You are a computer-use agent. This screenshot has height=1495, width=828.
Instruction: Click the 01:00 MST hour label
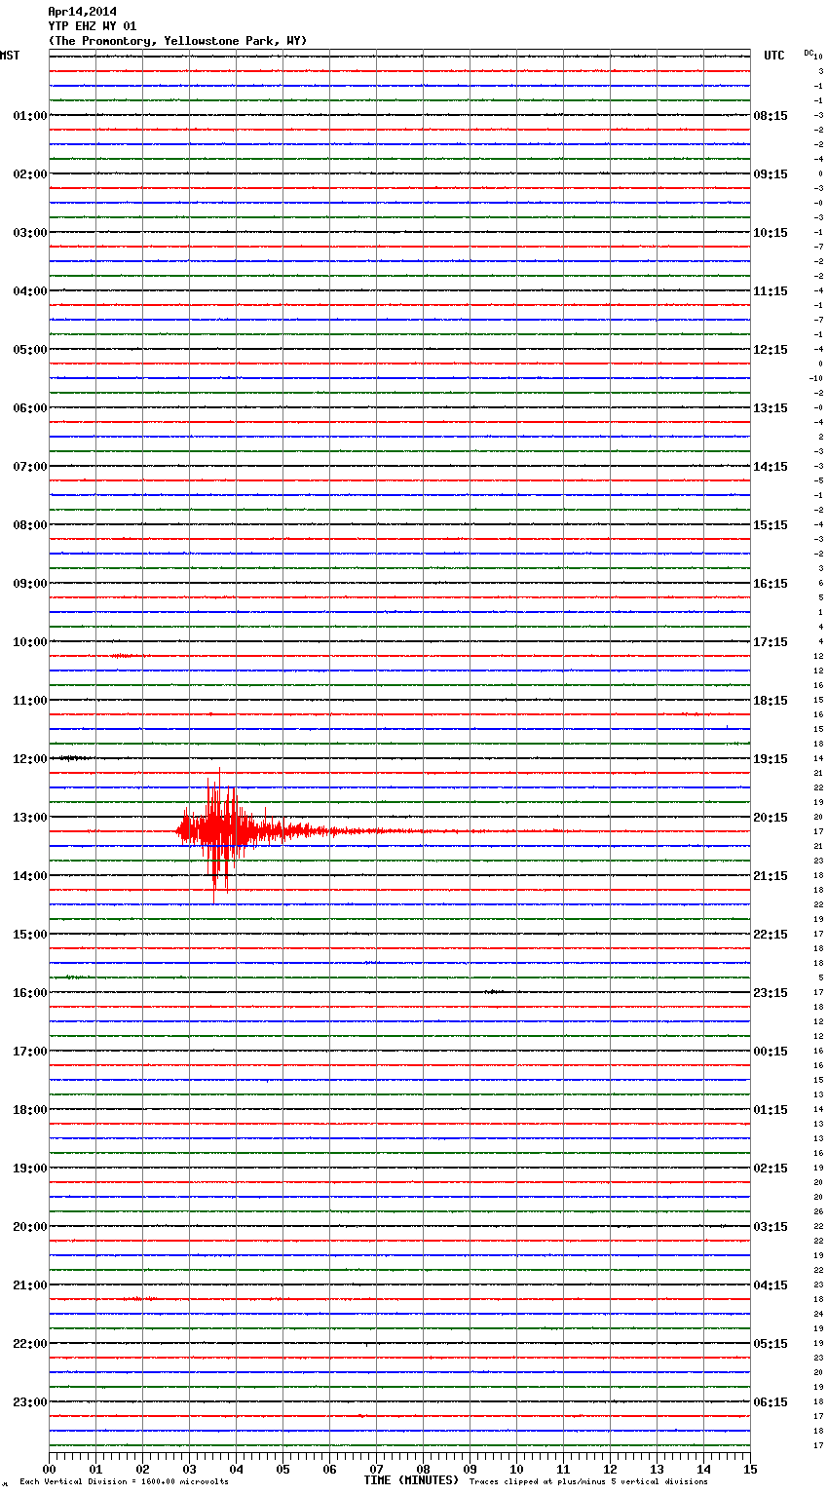29,115
